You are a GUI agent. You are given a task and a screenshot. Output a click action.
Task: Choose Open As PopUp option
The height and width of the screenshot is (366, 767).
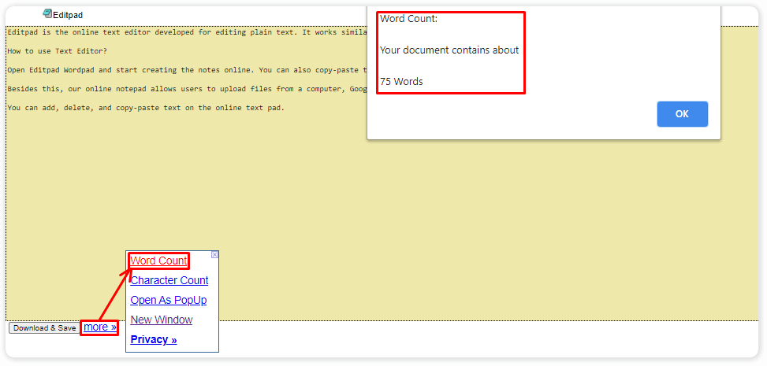coord(168,300)
